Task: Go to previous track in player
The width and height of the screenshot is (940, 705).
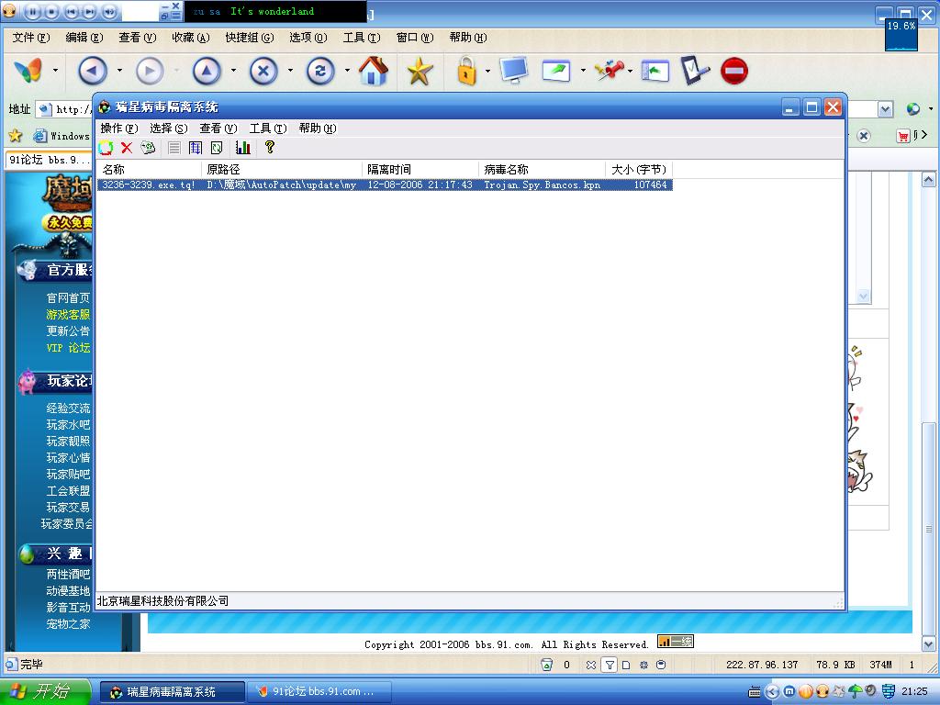Action: click(71, 11)
